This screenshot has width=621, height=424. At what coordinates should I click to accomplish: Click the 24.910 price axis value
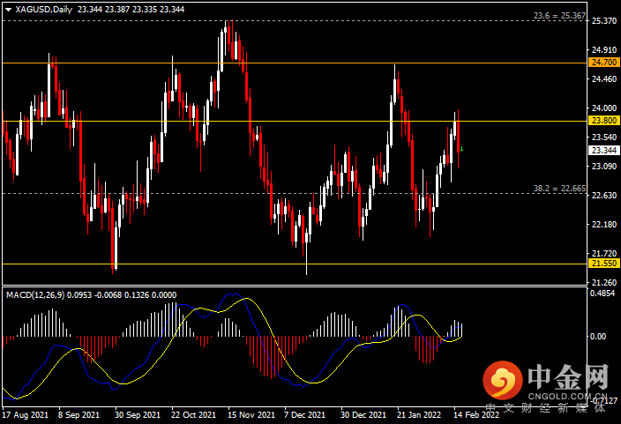[604, 50]
